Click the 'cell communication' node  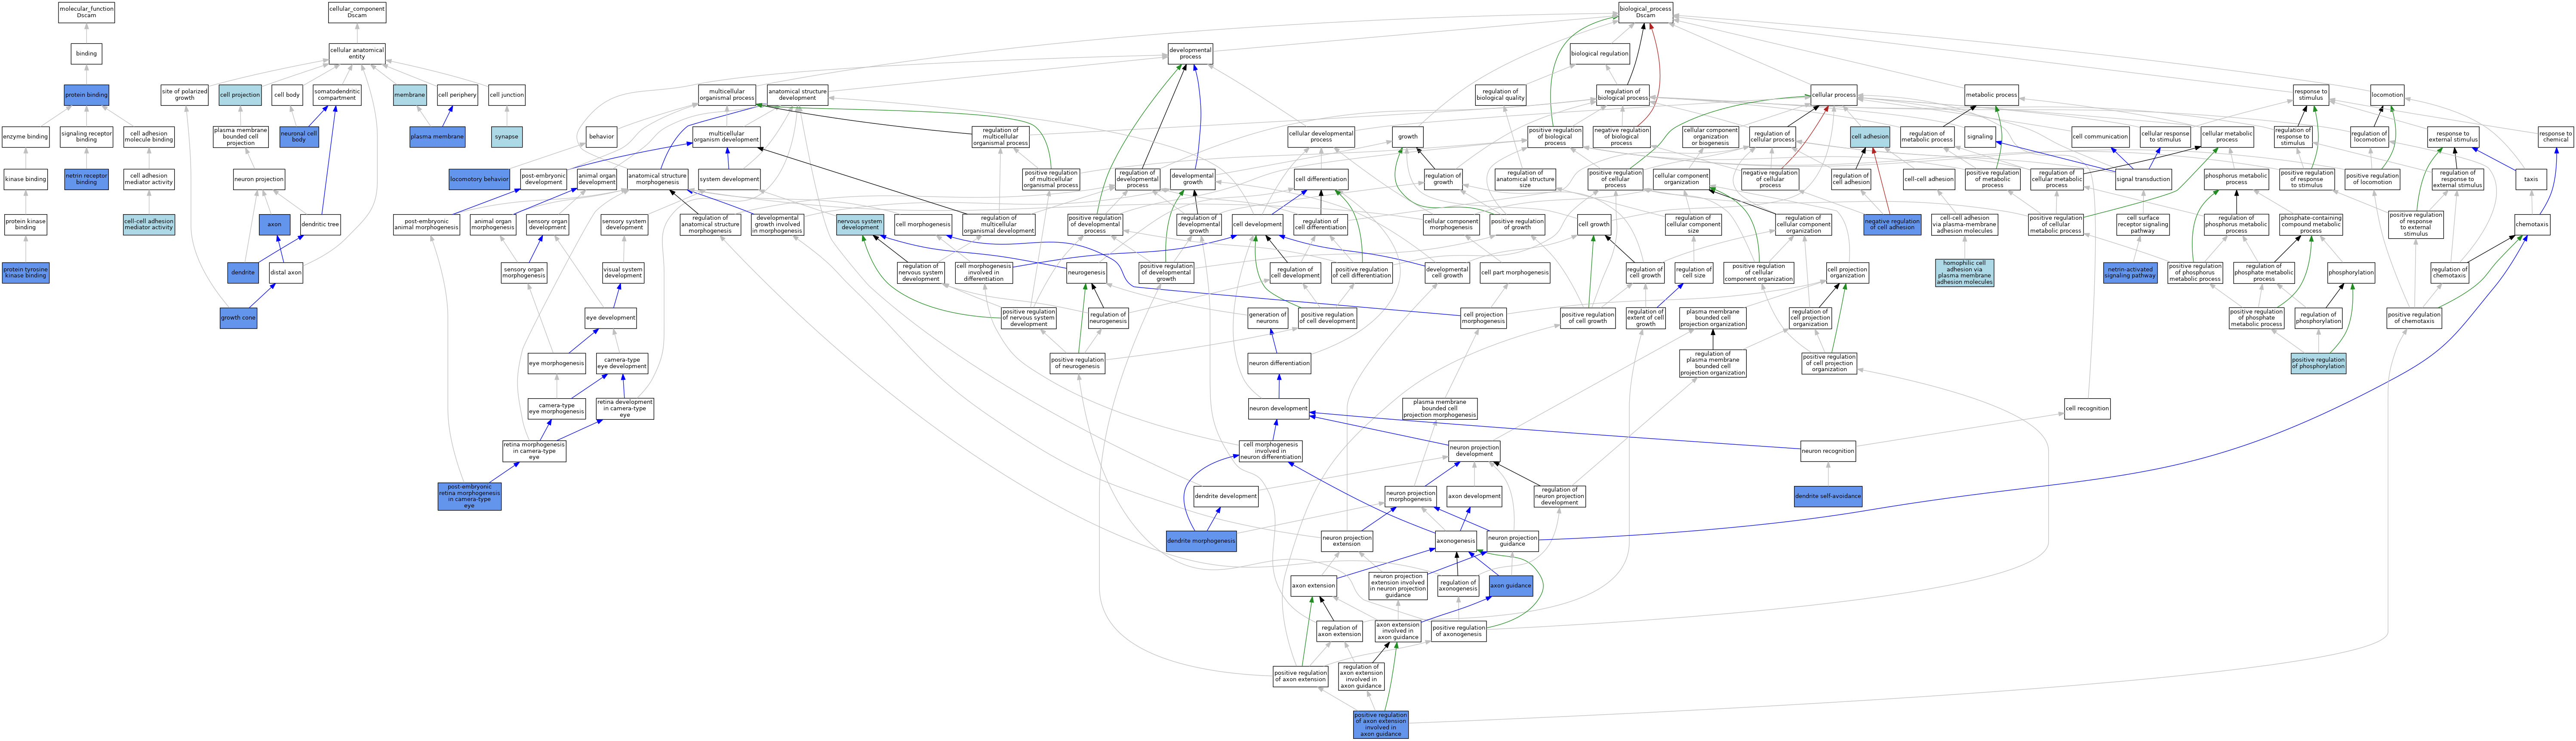click(2100, 137)
